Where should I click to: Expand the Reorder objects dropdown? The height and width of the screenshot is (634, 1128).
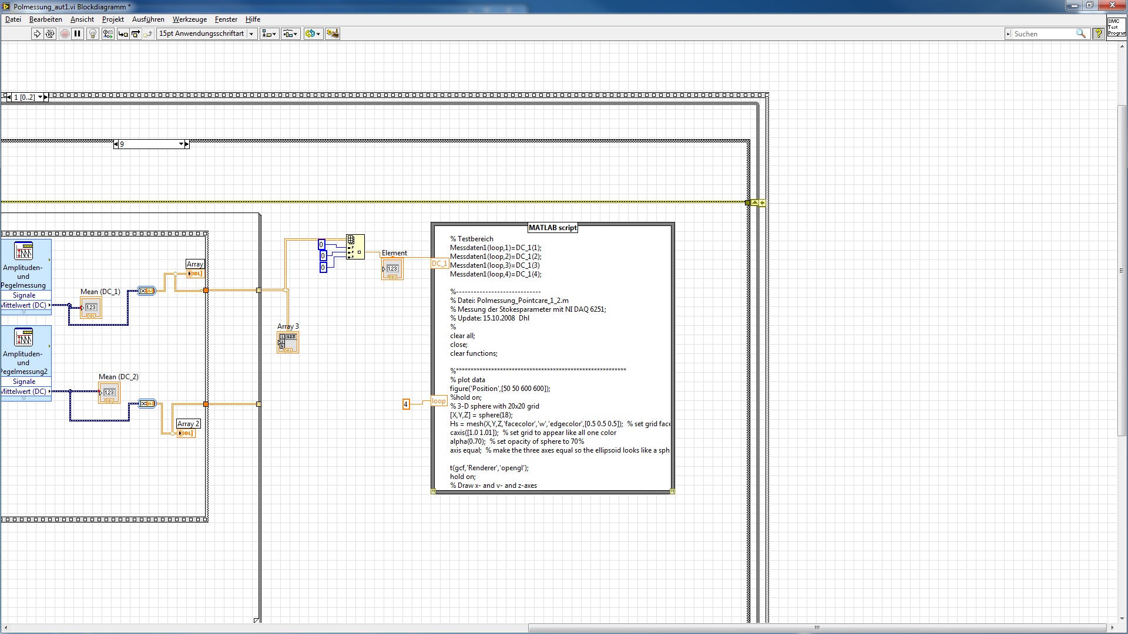[313, 34]
